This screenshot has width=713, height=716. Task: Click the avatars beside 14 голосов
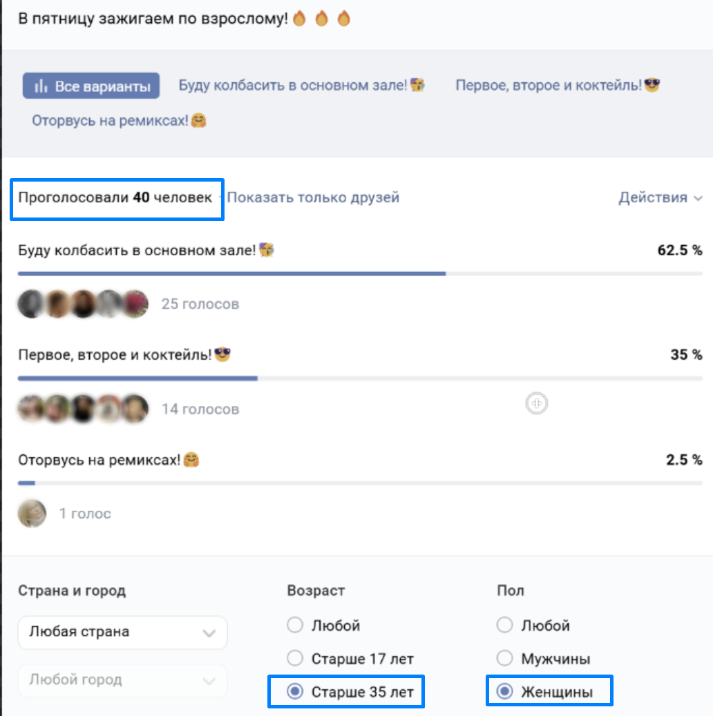[x=83, y=409]
